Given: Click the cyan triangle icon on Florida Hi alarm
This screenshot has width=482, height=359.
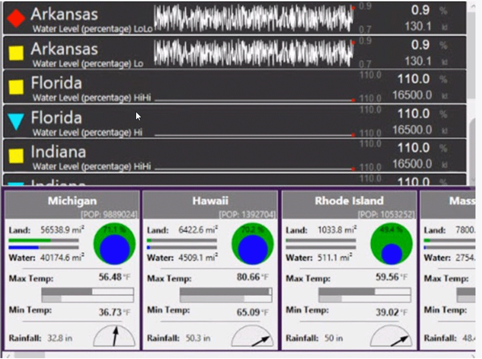Looking at the screenshot, I should click(x=16, y=120).
